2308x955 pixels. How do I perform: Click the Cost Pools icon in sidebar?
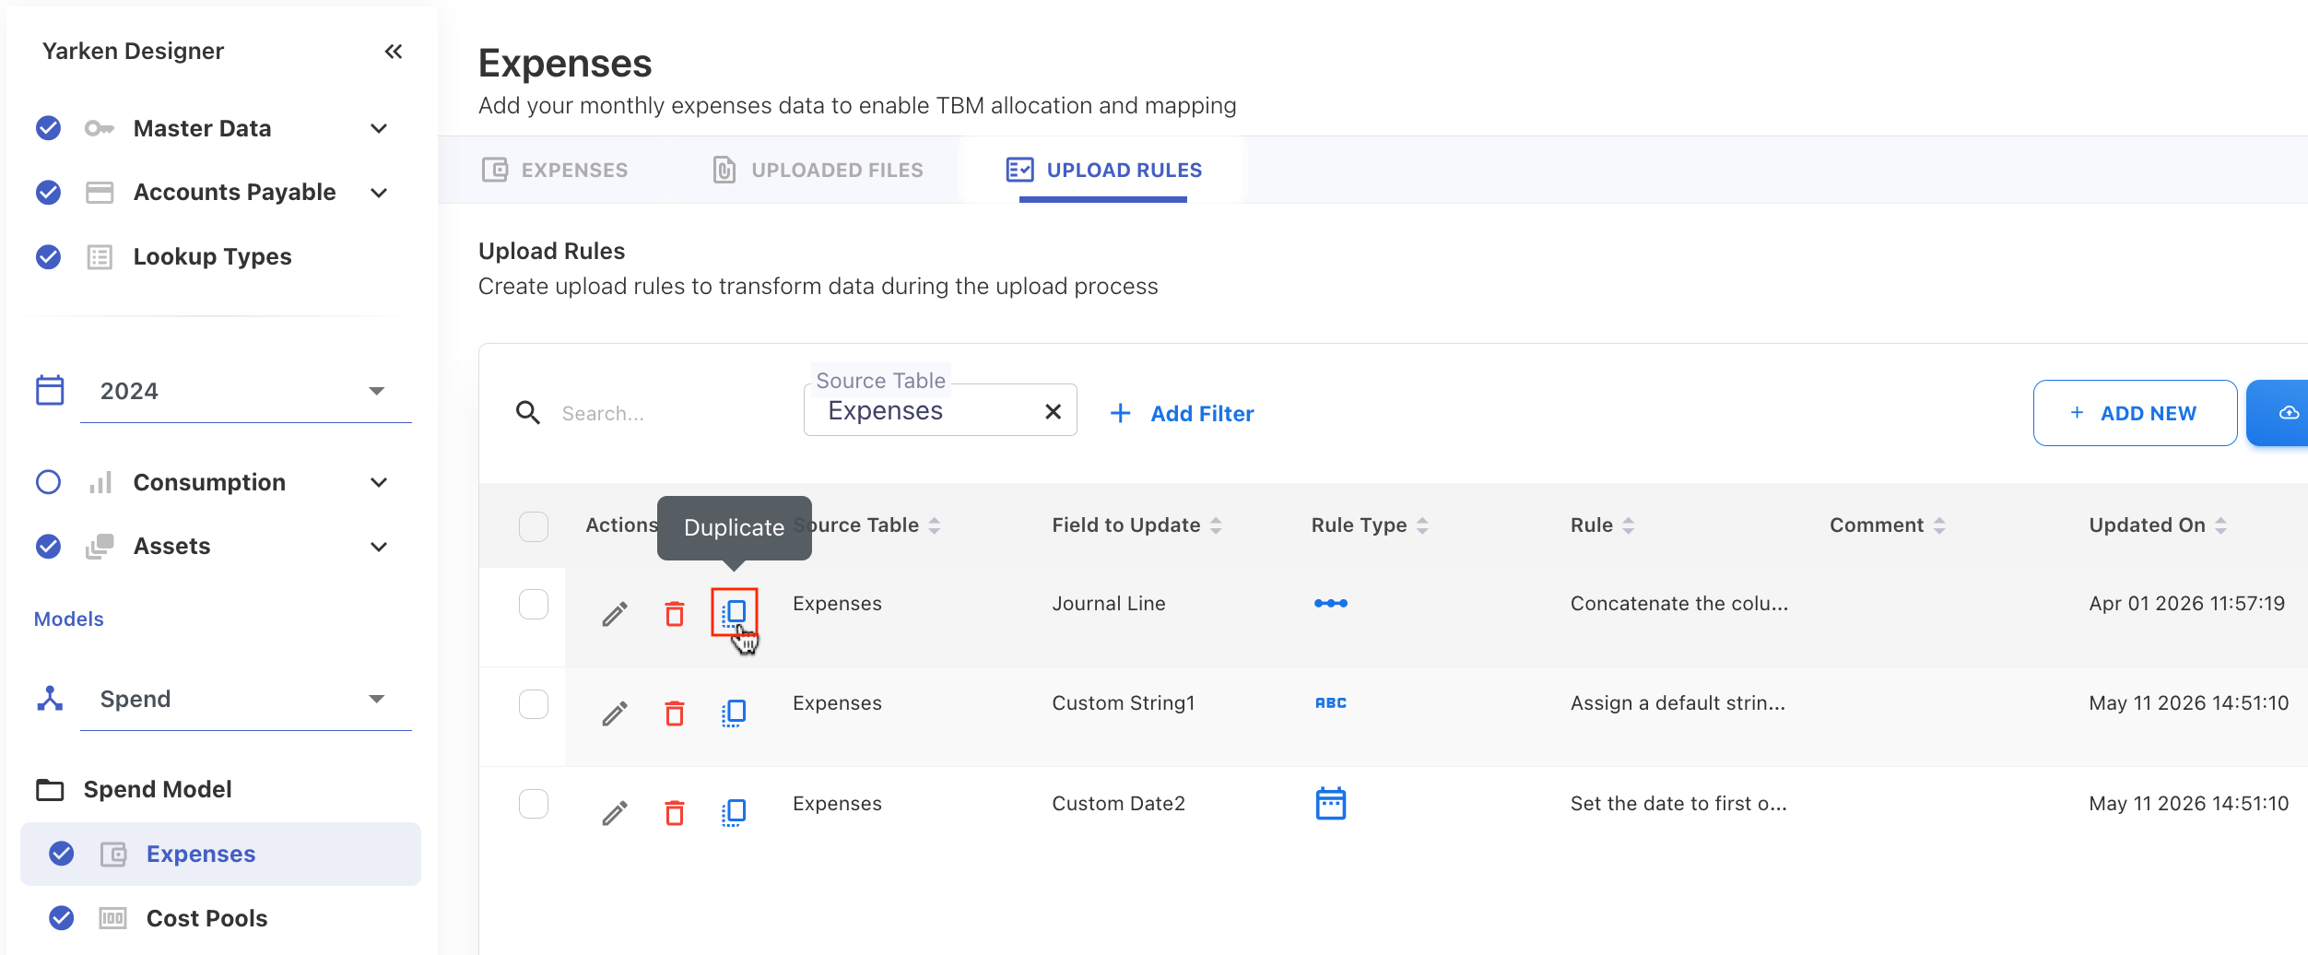112,918
